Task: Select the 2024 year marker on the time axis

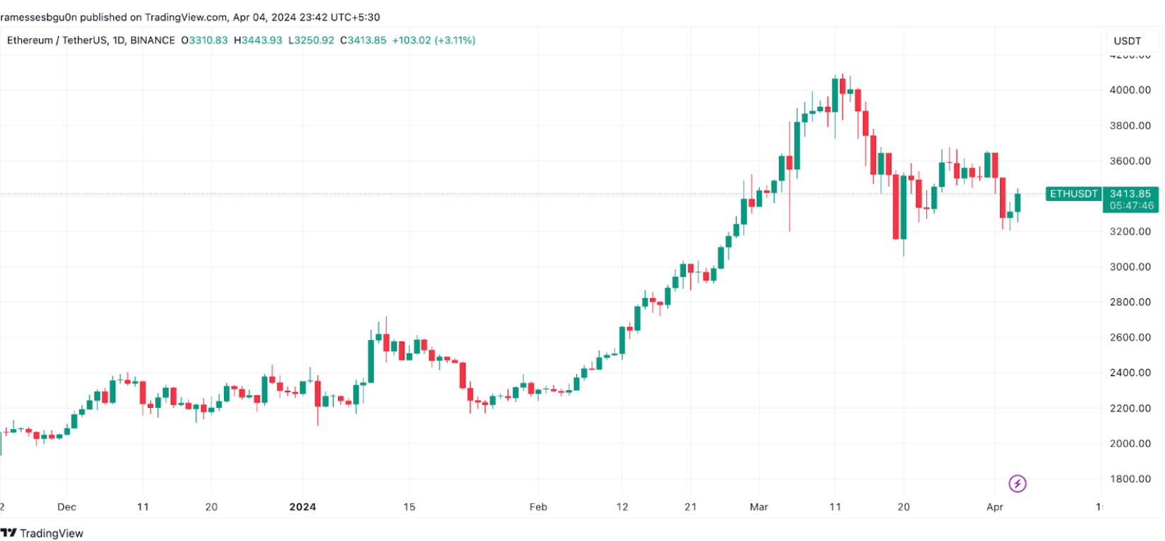Action: (x=303, y=507)
